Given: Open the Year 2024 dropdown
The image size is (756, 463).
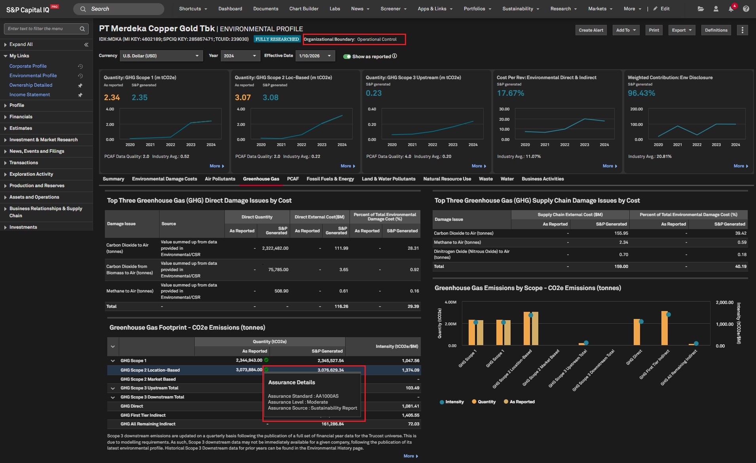Looking at the screenshot, I should point(240,56).
